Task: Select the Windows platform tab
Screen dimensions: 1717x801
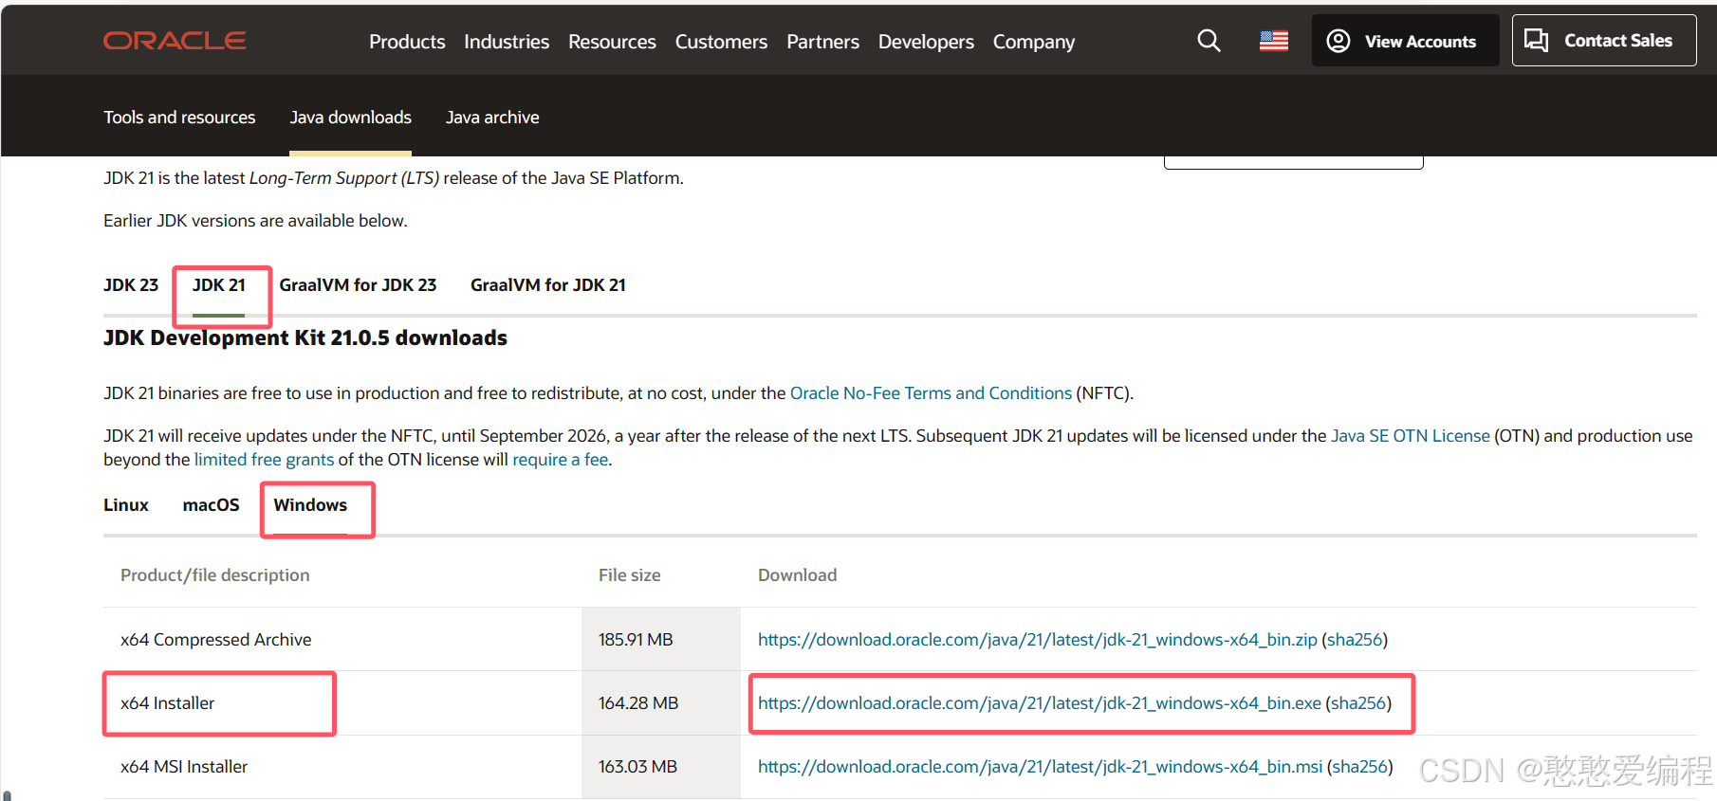Action: tap(310, 505)
